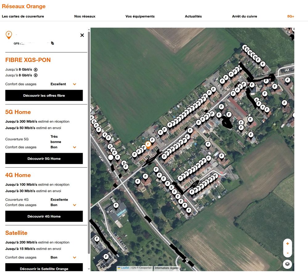
Task: Open the 'Arrêt du cuivre' tab
Action: click(244, 16)
